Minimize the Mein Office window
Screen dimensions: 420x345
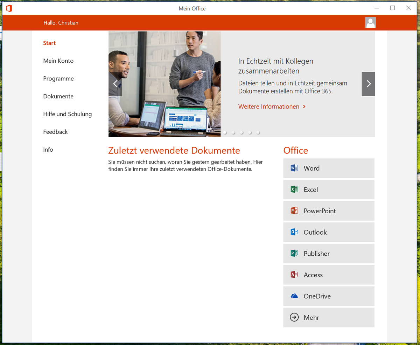coord(377,8)
